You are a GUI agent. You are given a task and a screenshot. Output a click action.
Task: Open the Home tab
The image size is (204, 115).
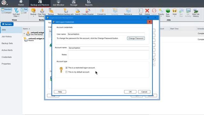pyautogui.click(x=21, y=3)
